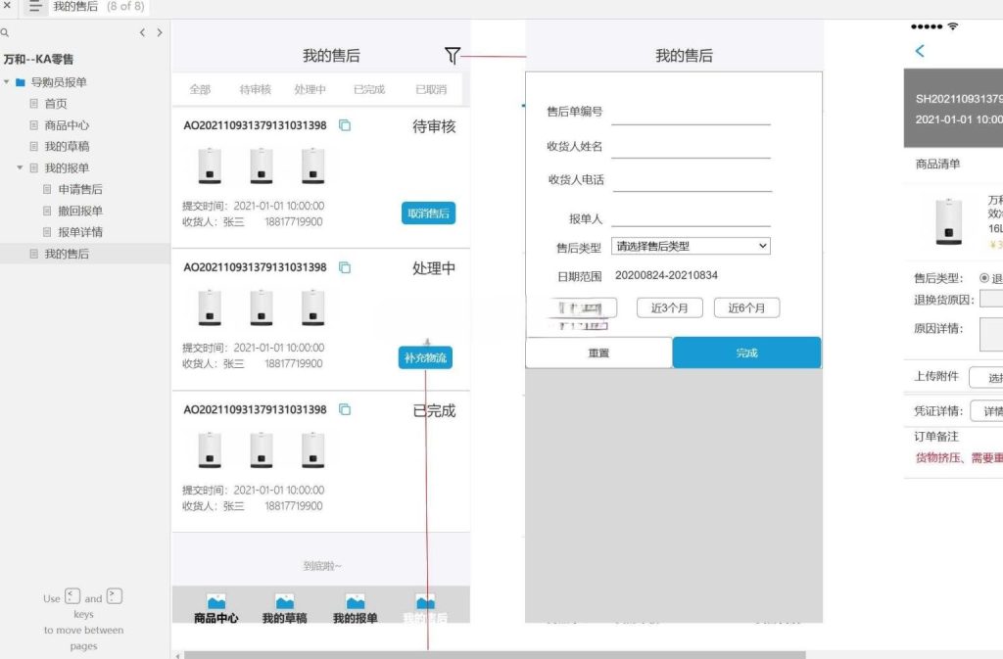The height and width of the screenshot is (659, 1003).
Task: Select the highlighted 我的售后 nav icon
Action: [x=424, y=601]
